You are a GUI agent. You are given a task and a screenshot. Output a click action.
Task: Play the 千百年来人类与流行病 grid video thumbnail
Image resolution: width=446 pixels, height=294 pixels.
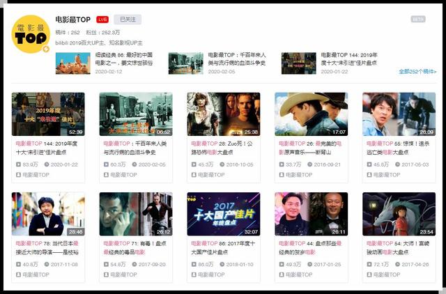pyautogui.click(x=136, y=114)
